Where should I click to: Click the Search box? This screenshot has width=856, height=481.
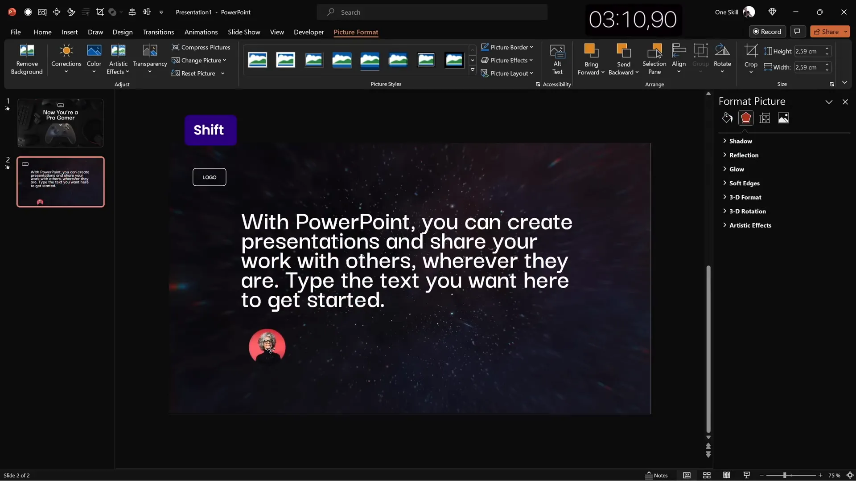click(432, 12)
